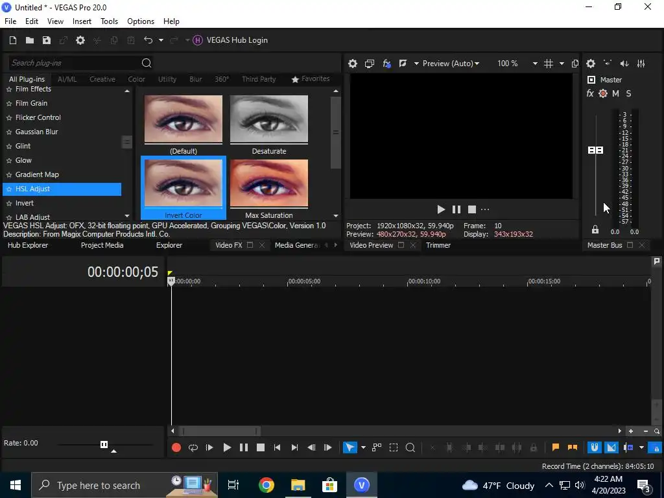Switch to the Color plug-in category tab
Viewport: 664px width, 498px height.
(x=136, y=79)
